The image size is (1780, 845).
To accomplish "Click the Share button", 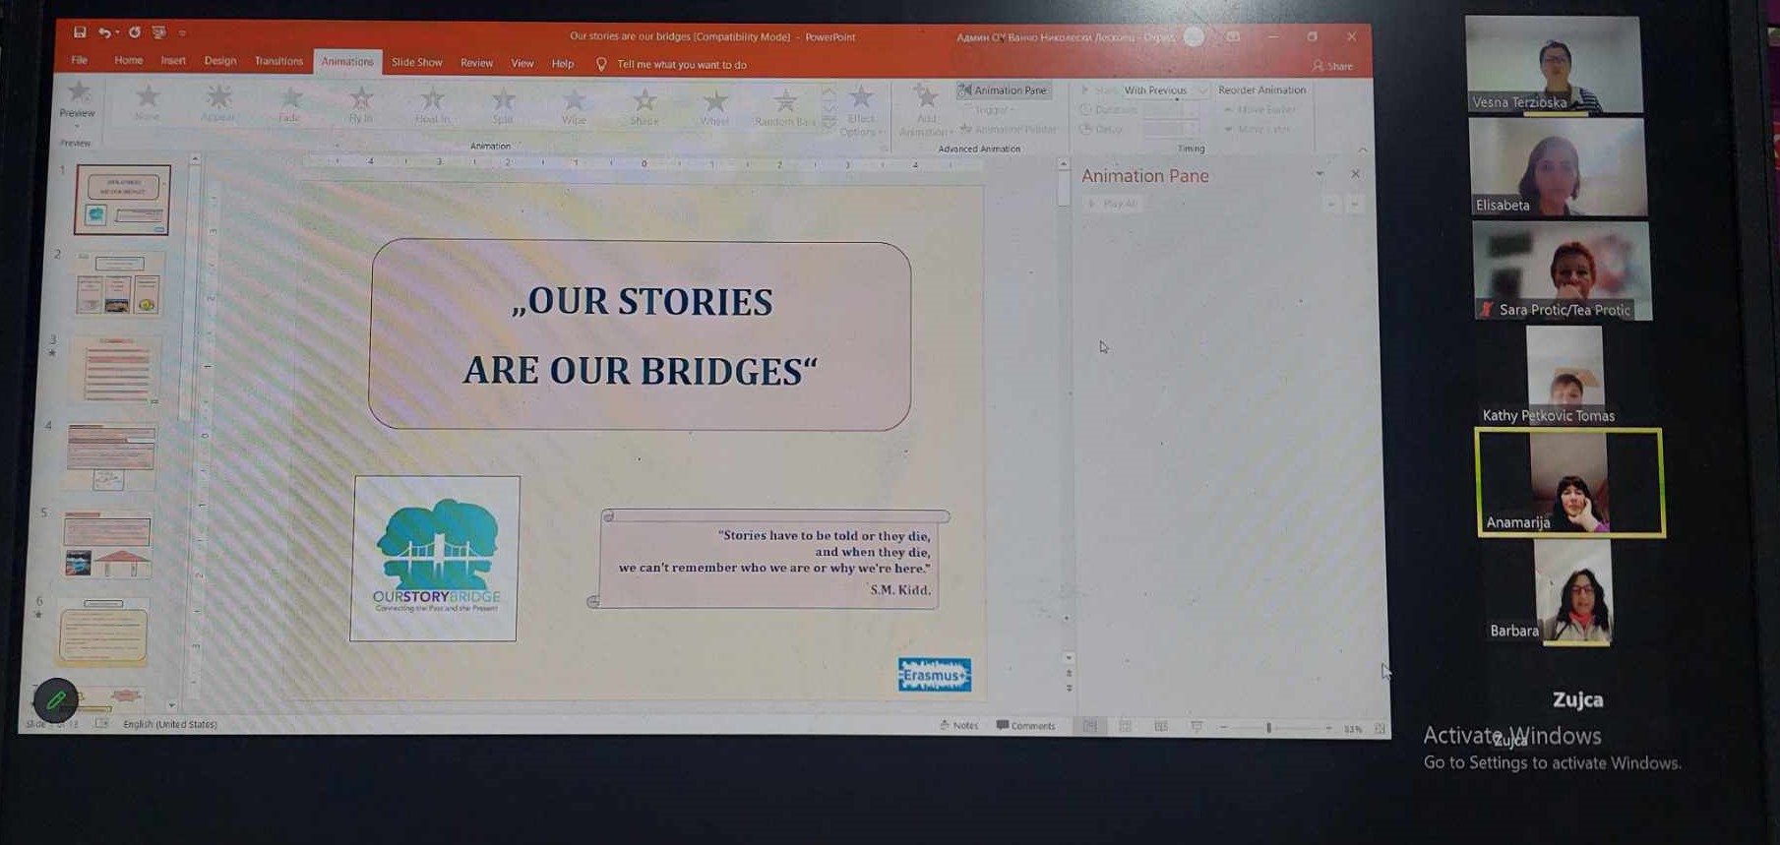I will tap(1333, 66).
